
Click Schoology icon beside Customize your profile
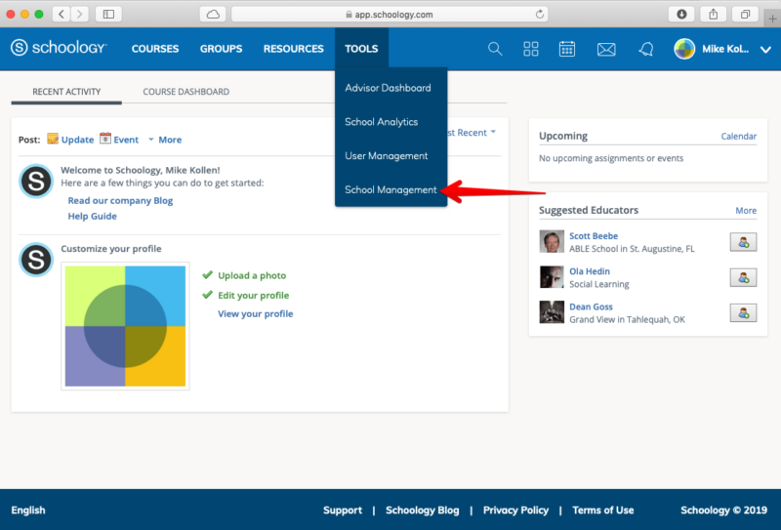[x=36, y=260]
